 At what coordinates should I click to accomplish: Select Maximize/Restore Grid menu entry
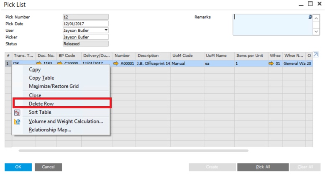54,86
